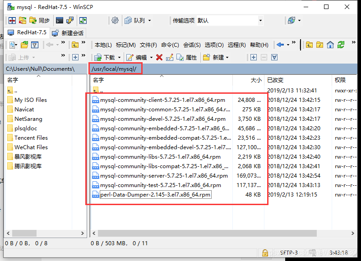This screenshot has width=361, height=261.
Task: Click the 下载 download button
Action: tap(104, 58)
